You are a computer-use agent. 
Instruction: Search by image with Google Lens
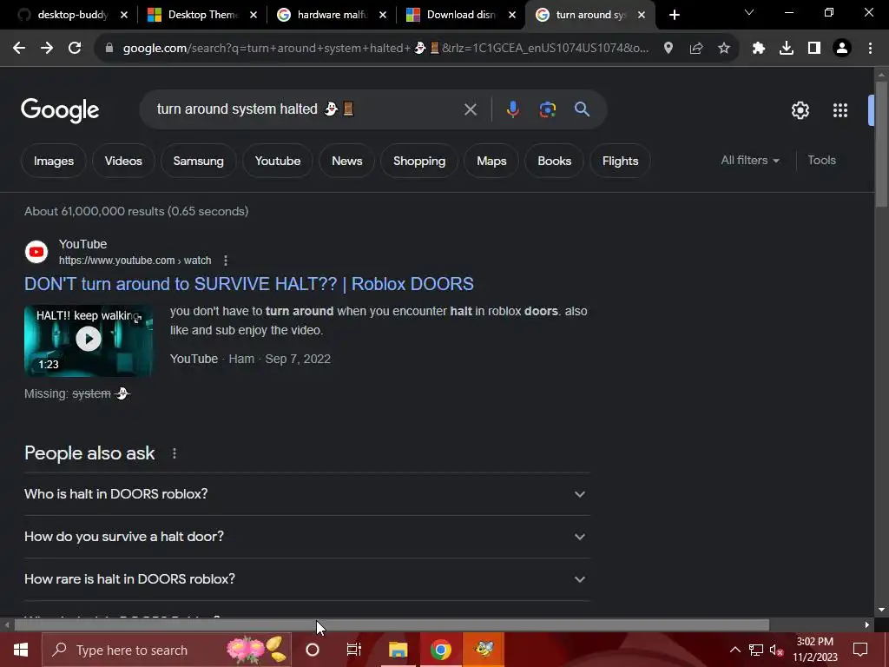pyautogui.click(x=548, y=109)
